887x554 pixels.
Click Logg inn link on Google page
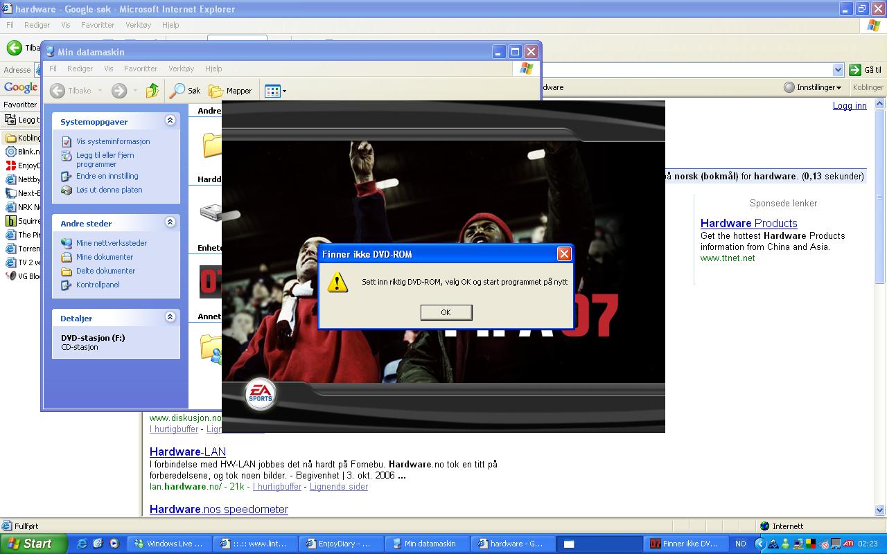tap(850, 106)
